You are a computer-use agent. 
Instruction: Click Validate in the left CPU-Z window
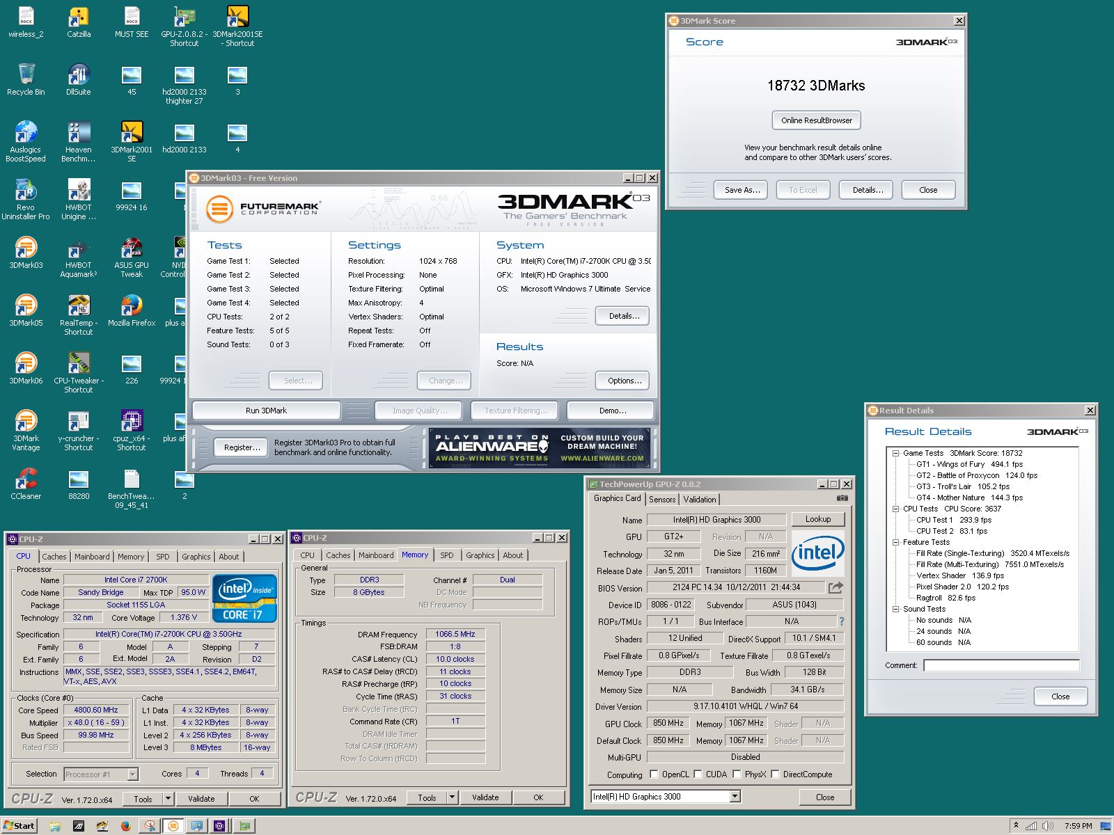(201, 799)
